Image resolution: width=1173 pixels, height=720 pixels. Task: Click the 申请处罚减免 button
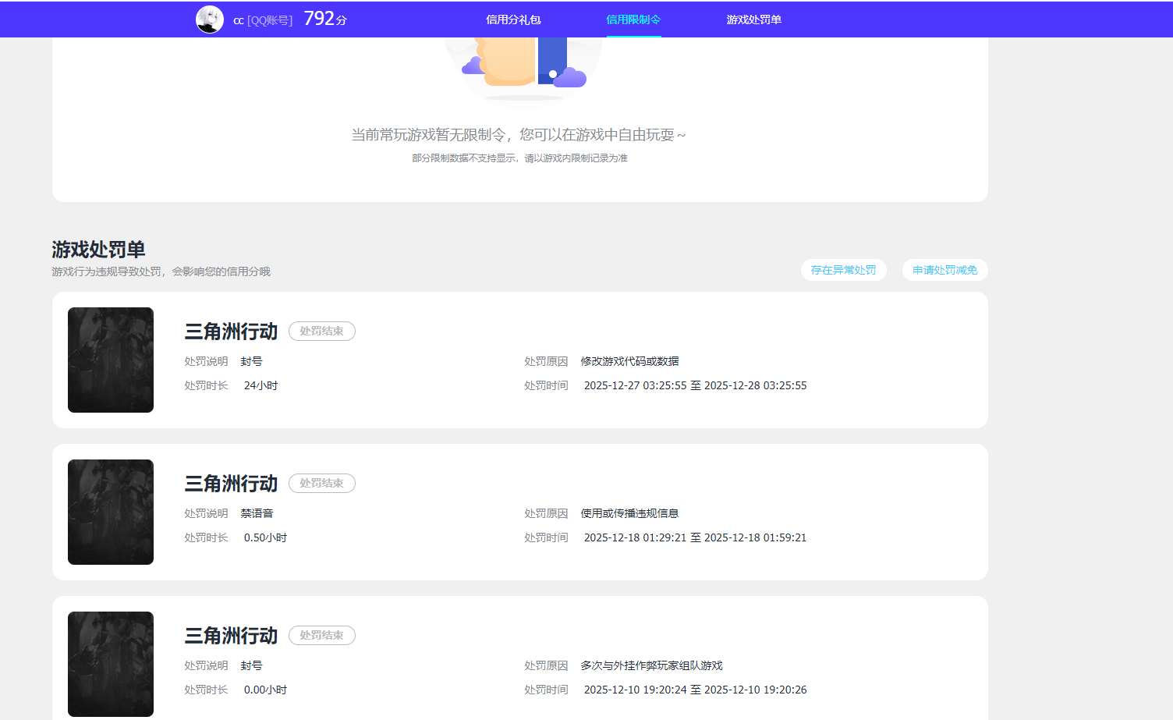944,270
